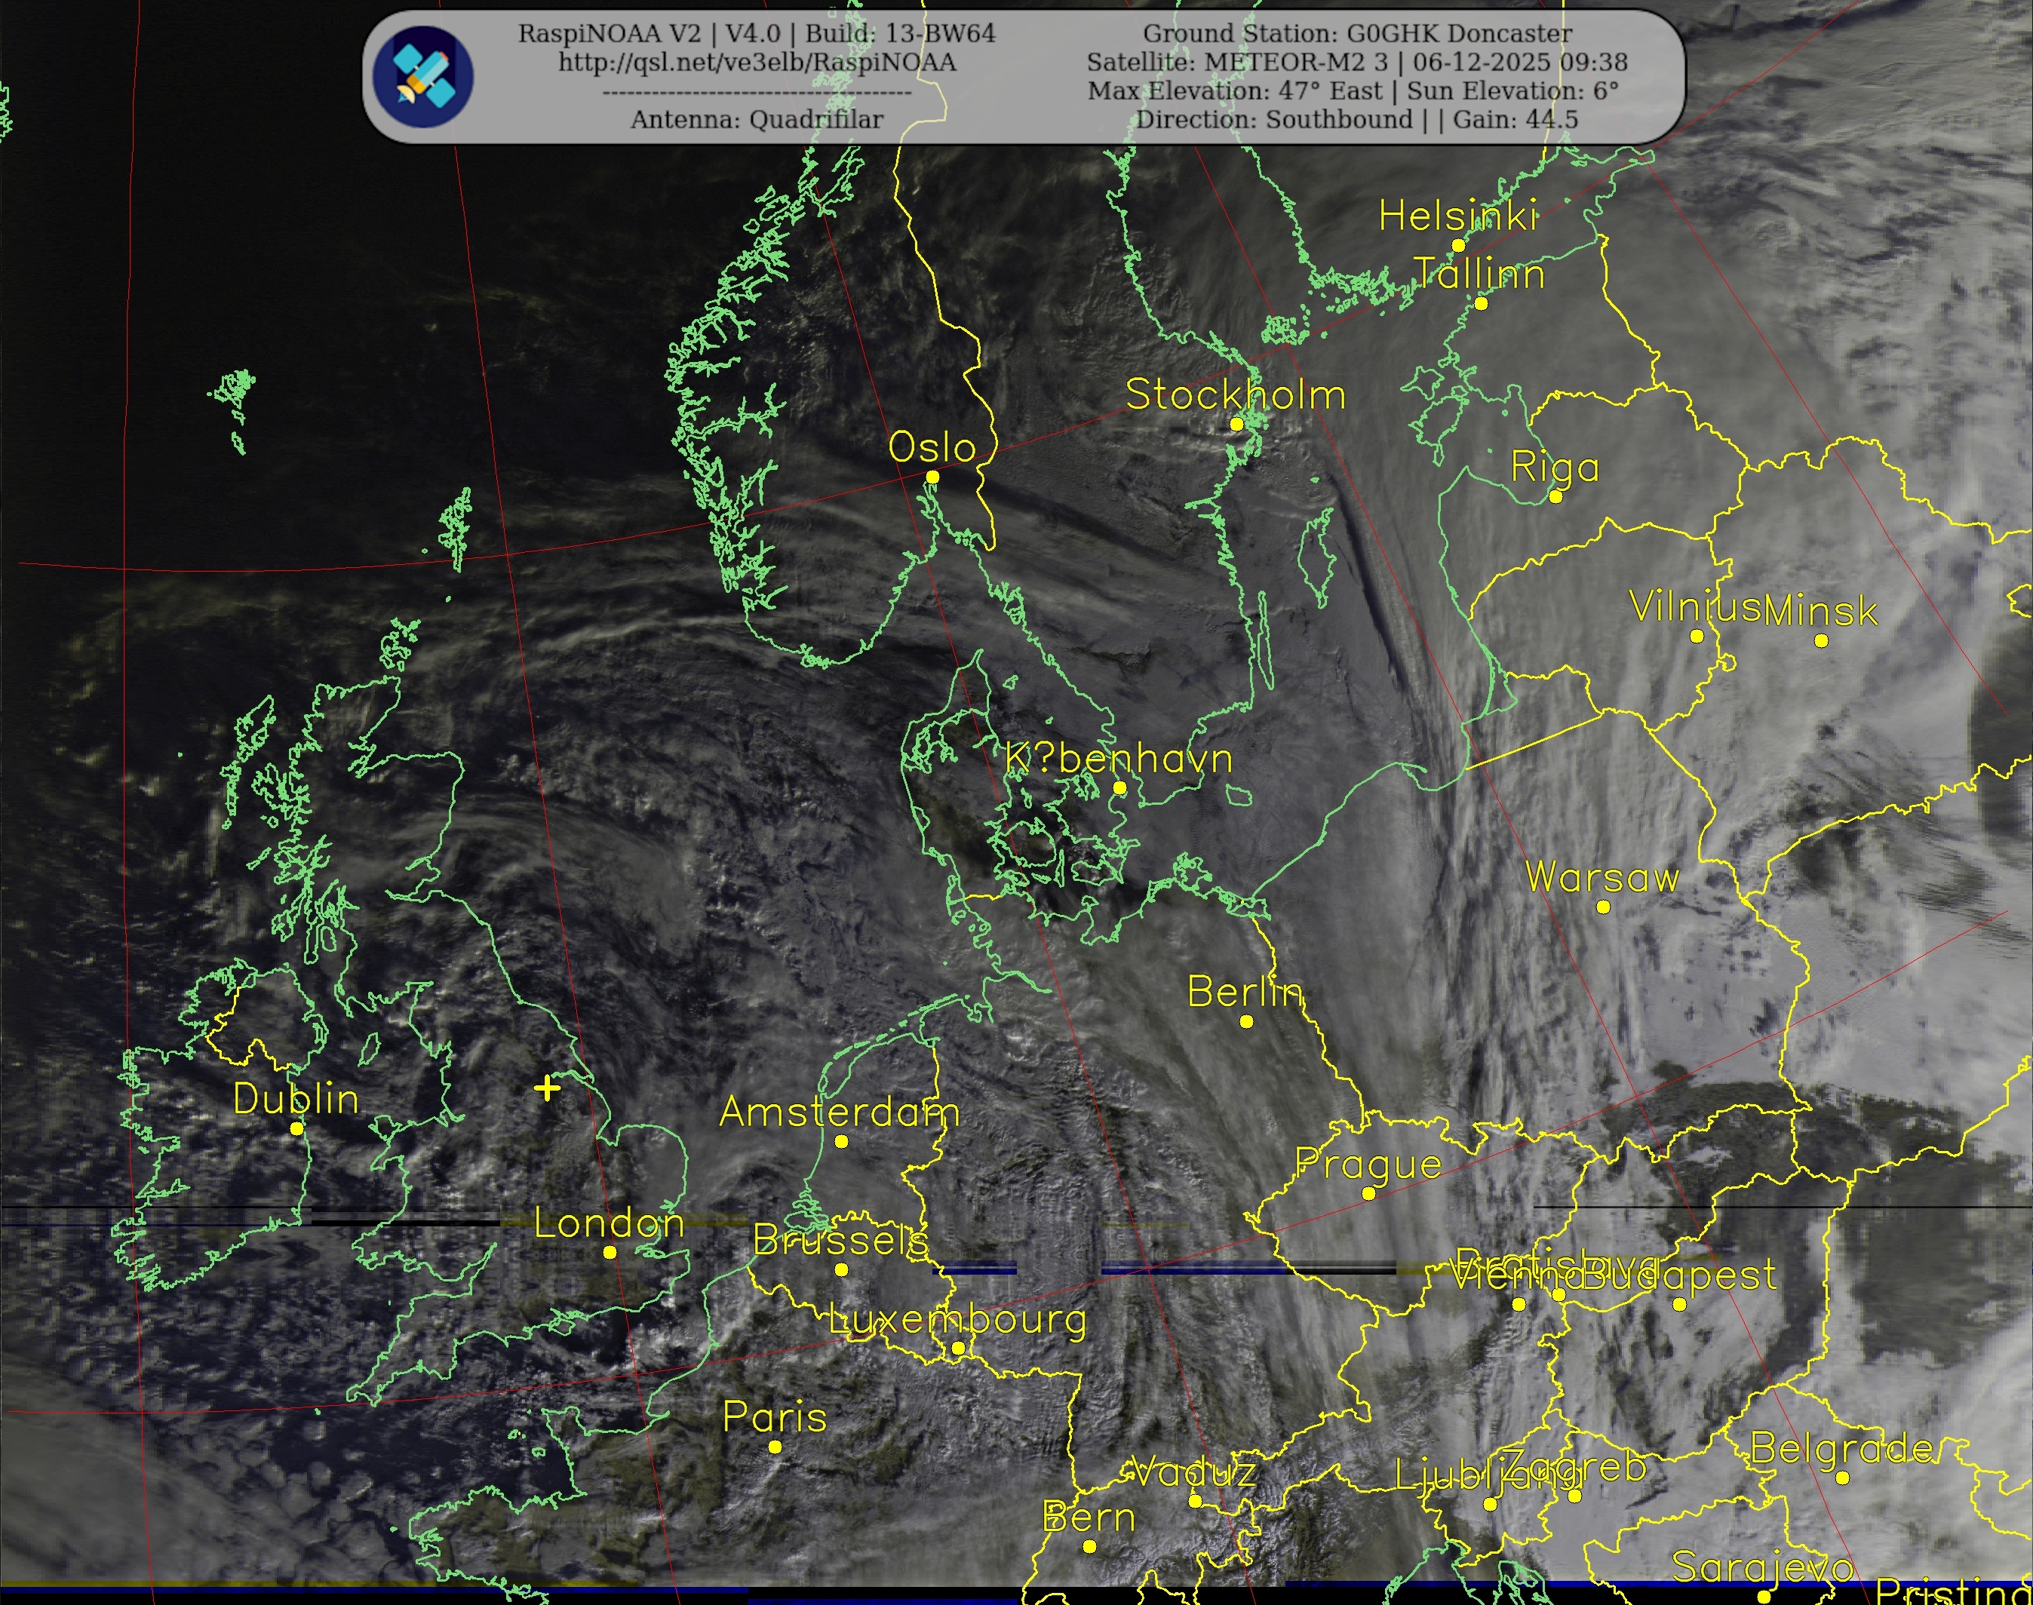Click the Paris city marker dot
Image resolution: width=2033 pixels, height=1605 pixels.
click(775, 1447)
